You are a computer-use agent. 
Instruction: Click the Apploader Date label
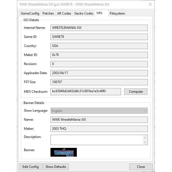35,73
